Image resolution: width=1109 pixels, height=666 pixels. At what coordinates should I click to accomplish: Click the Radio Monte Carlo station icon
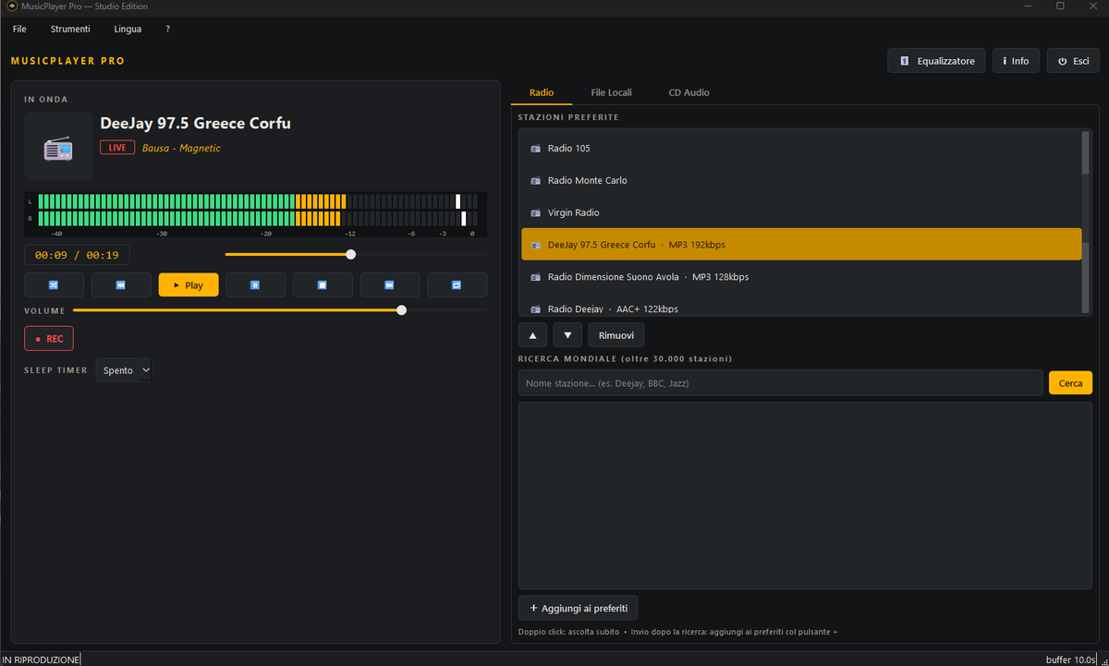coord(536,181)
